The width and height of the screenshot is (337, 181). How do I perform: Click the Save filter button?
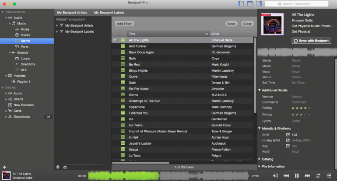[231, 24]
